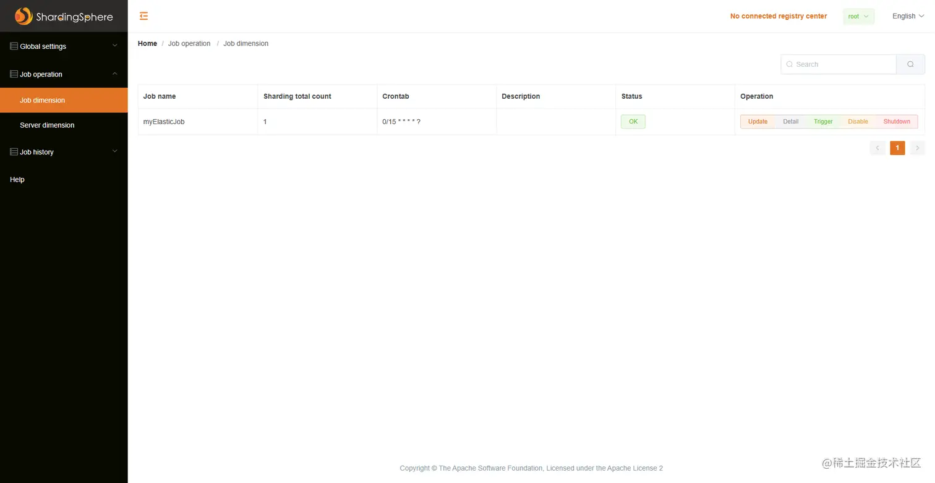Select page 1 in pagination
Viewport: 935px width, 483px height.
click(897, 148)
